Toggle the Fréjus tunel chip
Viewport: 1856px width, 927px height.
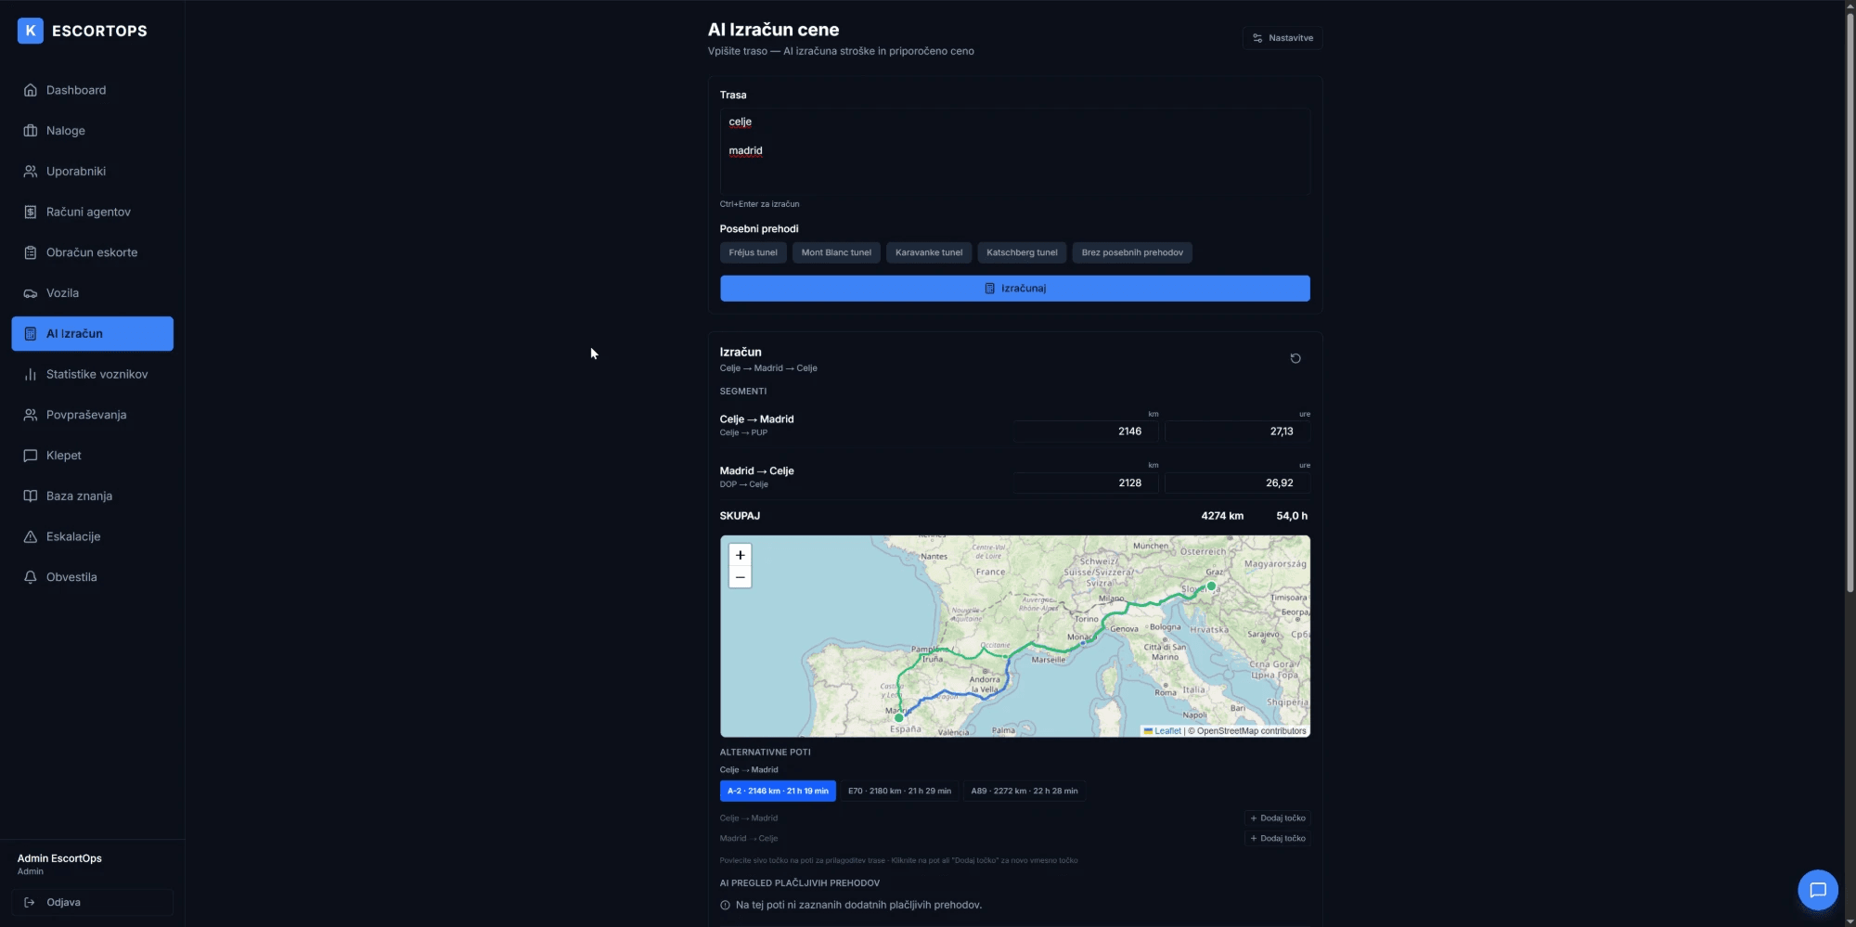(753, 252)
